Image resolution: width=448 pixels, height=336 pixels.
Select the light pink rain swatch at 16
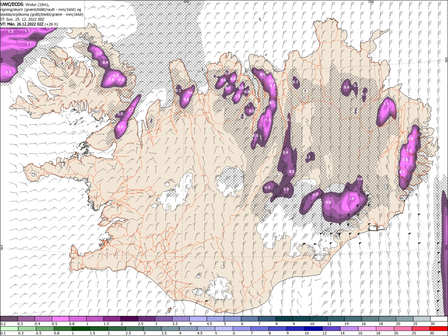point(367,329)
